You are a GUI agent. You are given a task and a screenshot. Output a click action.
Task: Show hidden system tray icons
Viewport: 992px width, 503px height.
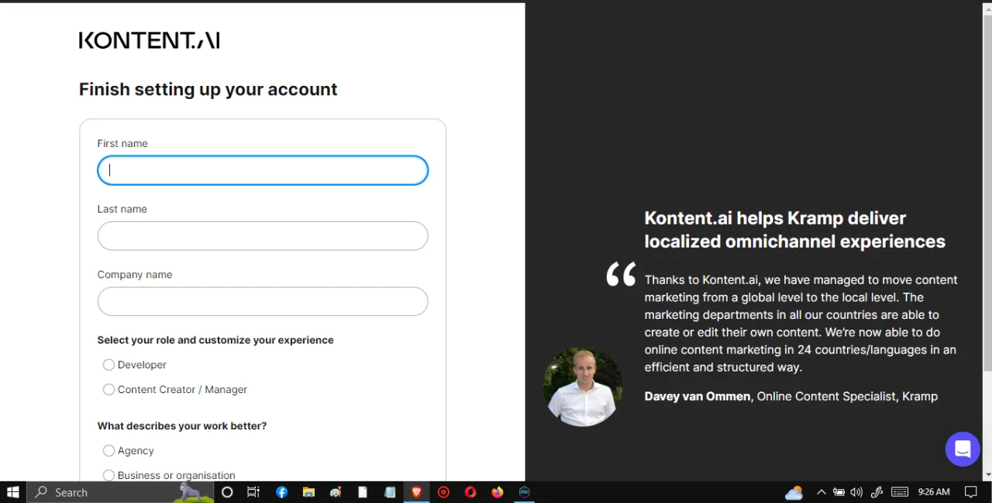coord(821,492)
